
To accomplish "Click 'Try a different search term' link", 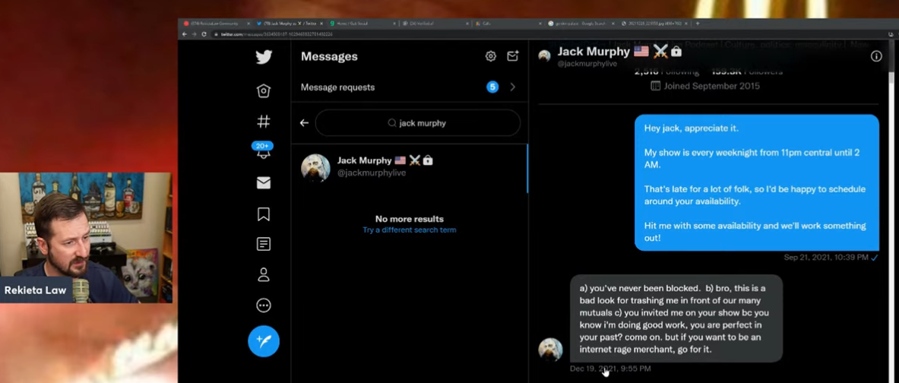I will point(410,230).
